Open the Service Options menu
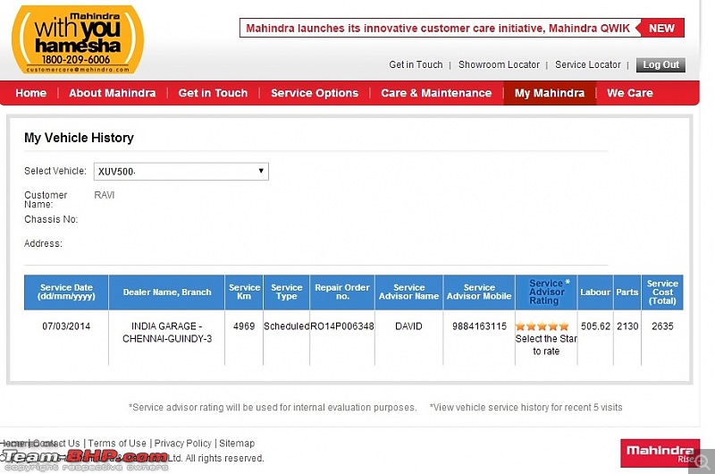 [315, 93]
